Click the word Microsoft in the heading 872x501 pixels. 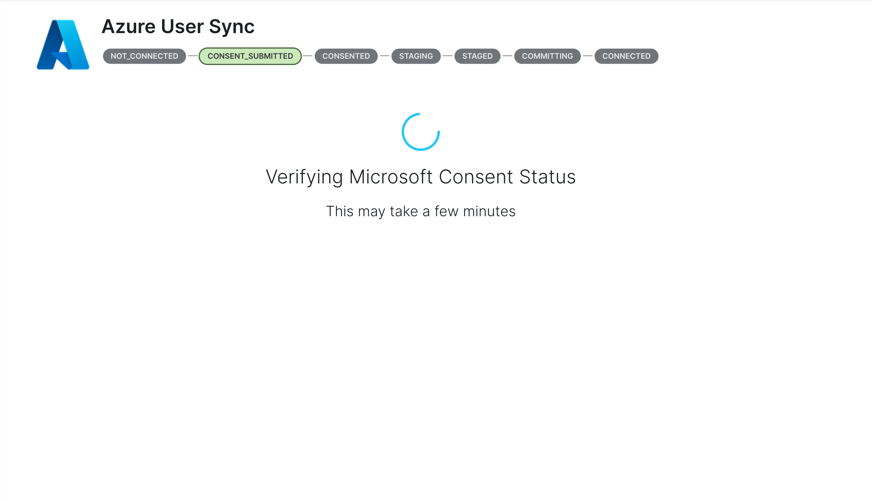click(x=391, y=177)
